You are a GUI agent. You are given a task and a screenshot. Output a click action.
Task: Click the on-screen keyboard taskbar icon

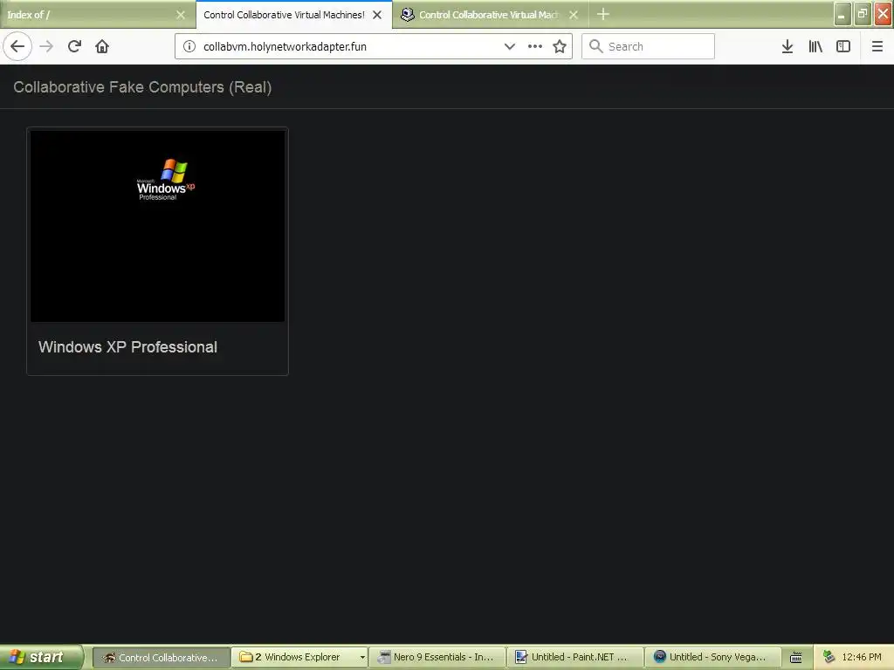[796, 658]
